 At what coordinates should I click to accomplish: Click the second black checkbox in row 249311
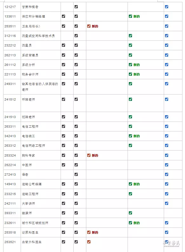pyautogui.click(x=76, y=84)
